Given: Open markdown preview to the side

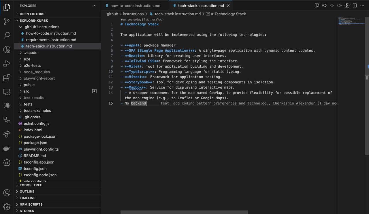Looking at the screenshot, I should click(317, 5).
